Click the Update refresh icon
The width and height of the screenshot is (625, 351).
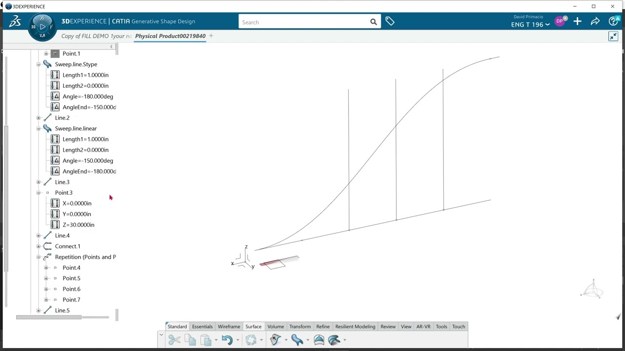click(x=250, y=340)
